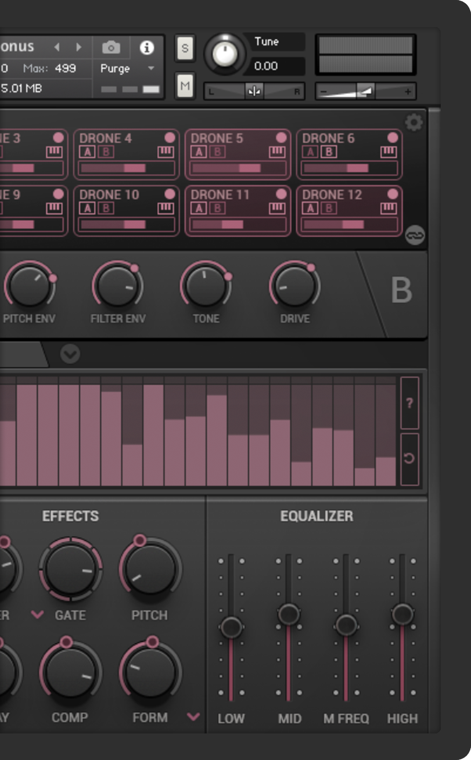This screenshot has height=760, width=471.
Task: Click the TONE knob
Action: tap(206, 287)
